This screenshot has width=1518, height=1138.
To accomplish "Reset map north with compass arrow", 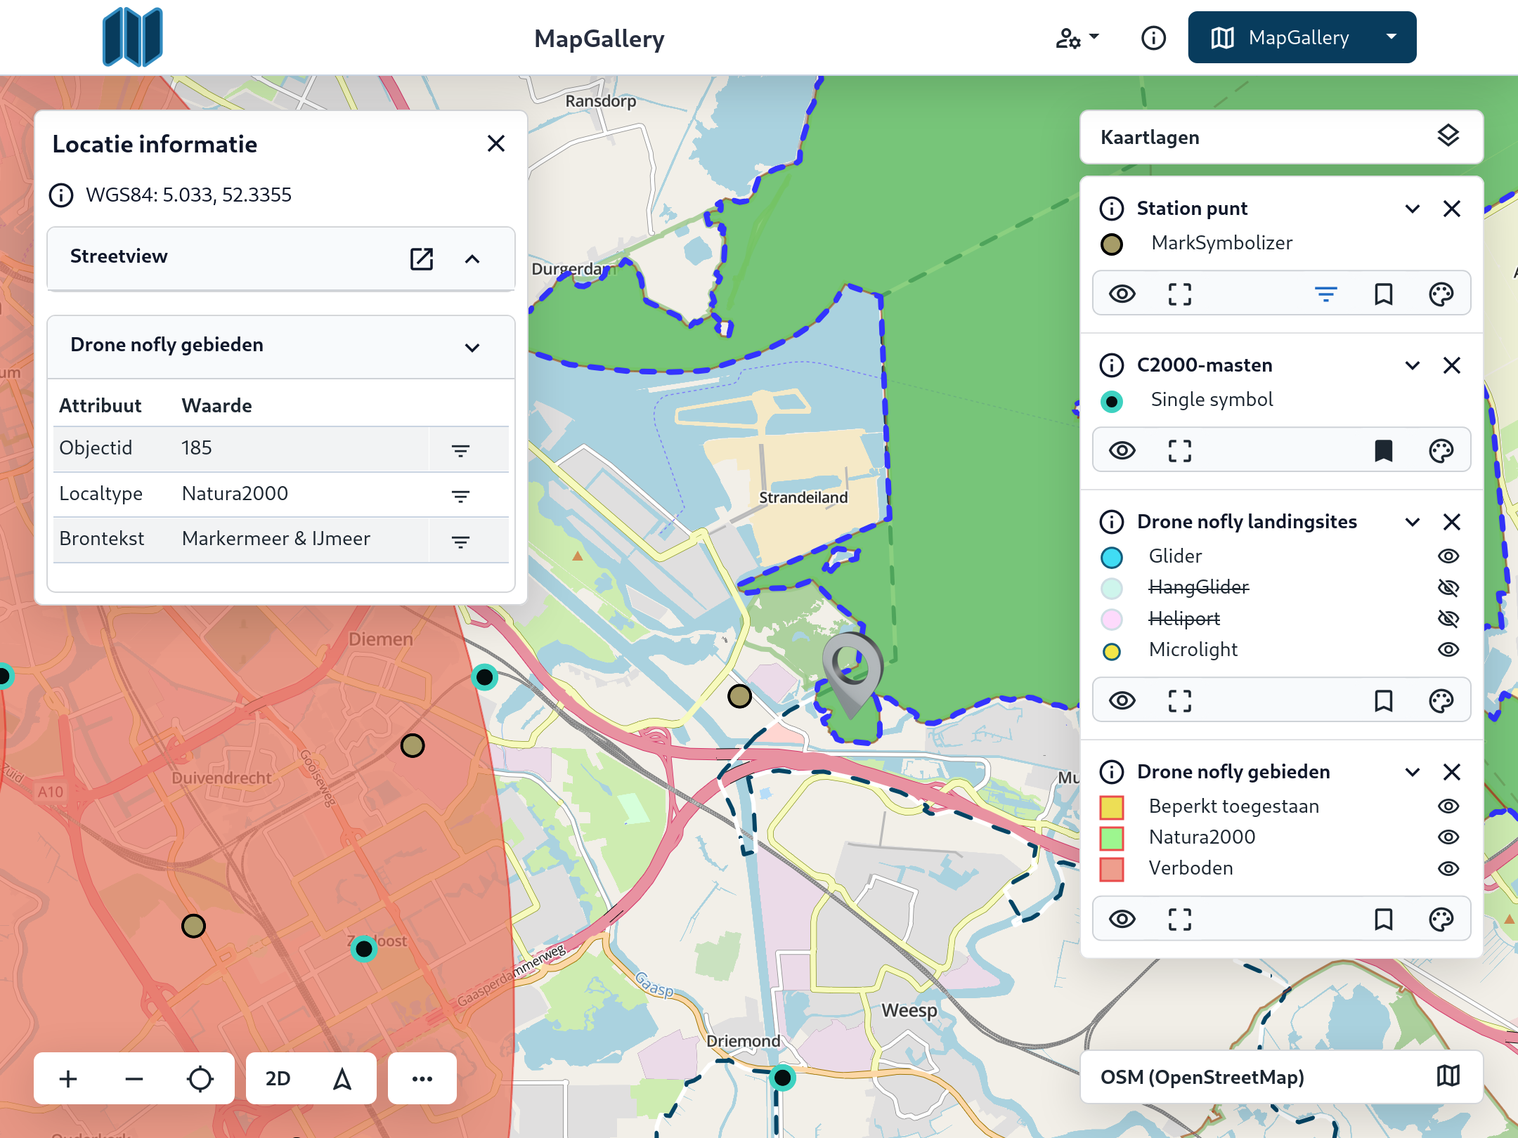I will tap(342, 1078).
